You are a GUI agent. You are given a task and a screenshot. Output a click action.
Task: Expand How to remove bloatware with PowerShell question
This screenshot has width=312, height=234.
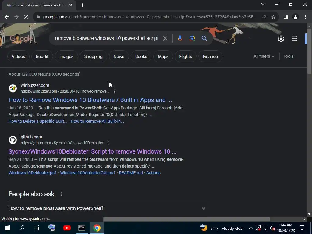(108, 208)
